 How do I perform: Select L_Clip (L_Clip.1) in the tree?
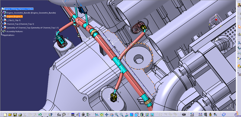click(13, 20)
